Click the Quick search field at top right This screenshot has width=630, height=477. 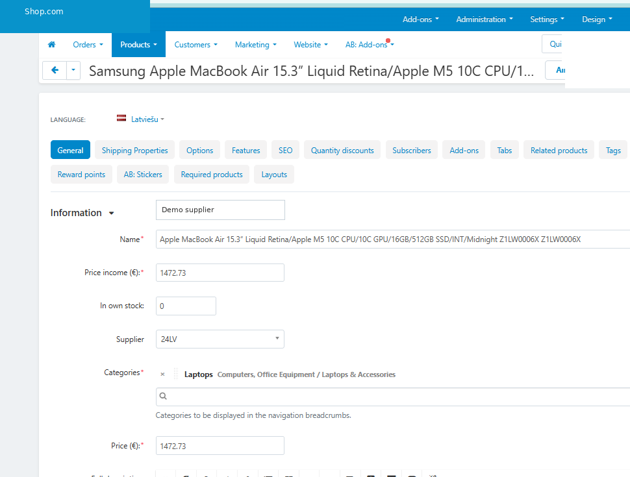point(552,44)
